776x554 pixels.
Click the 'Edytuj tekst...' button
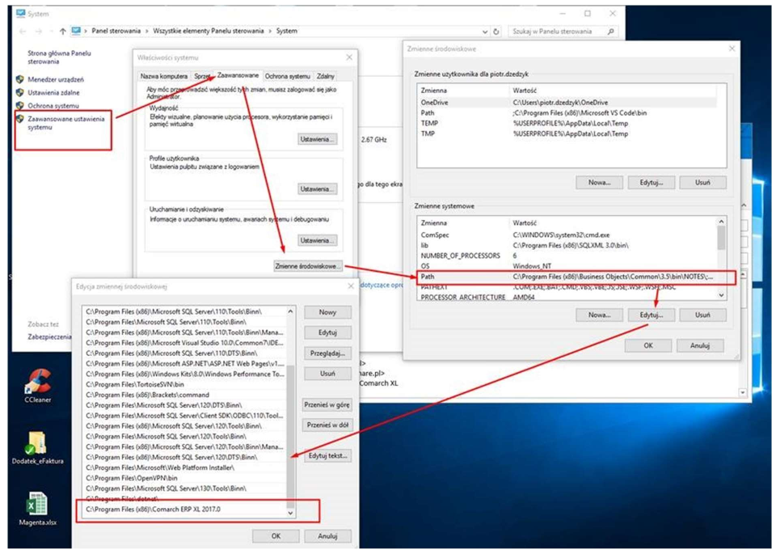pos(327,456)
